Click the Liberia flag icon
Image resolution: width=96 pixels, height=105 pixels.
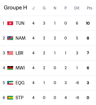[10, 53]
